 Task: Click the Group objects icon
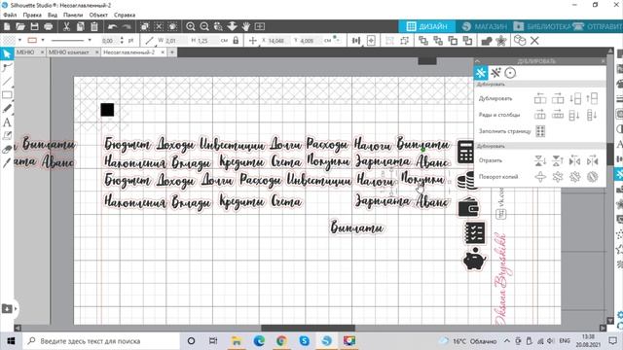[x=389, y=41]
